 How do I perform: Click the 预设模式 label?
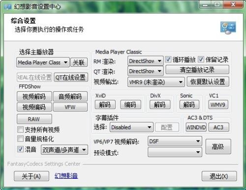point(106,153)
